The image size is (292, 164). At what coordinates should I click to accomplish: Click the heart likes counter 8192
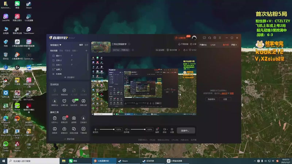click(193, 50)
